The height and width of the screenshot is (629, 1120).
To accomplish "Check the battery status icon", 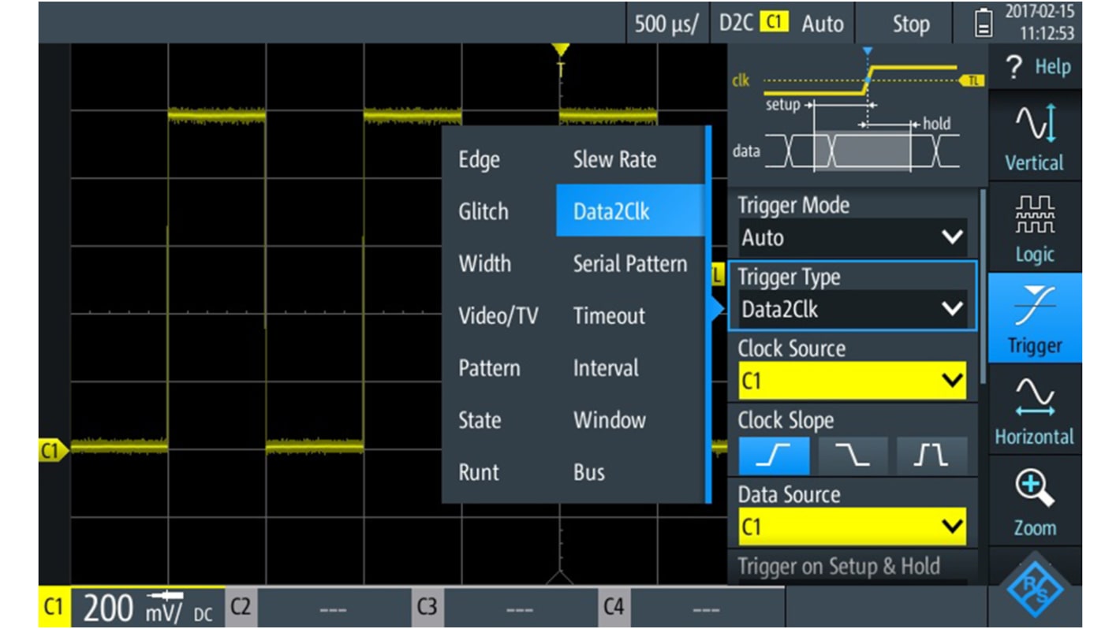I will tap(984, 24).
